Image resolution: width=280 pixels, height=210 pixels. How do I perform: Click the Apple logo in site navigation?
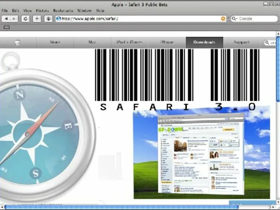pos(18,42)
